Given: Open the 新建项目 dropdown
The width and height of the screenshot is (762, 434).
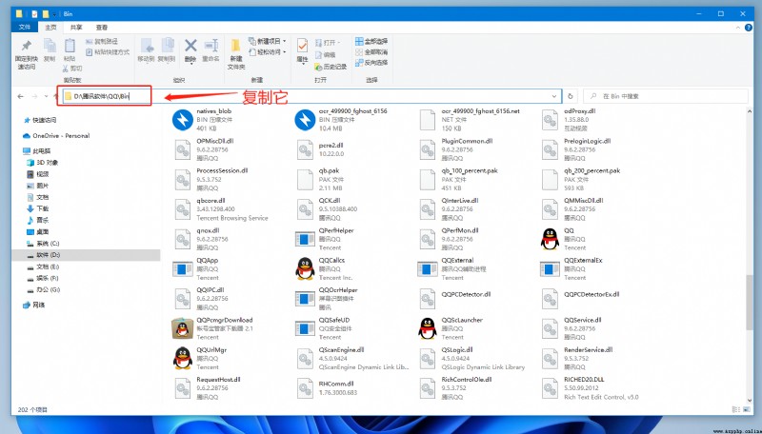Looking at the screenshot, I should [268, 41].
